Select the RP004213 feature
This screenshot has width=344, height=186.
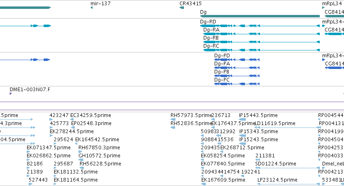[x=319, y=176]
